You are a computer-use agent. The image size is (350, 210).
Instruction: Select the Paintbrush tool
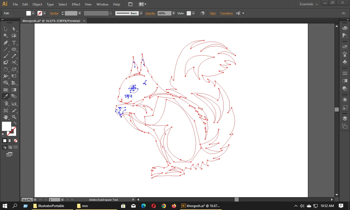6,56
